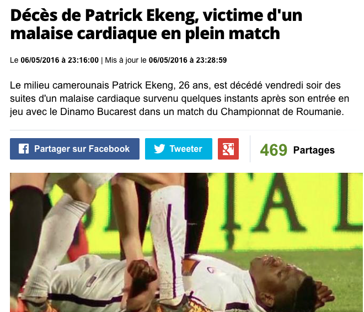Click the update time 23:28:59
The height and width of the screenshot is (312, 364).
point(211,60)
